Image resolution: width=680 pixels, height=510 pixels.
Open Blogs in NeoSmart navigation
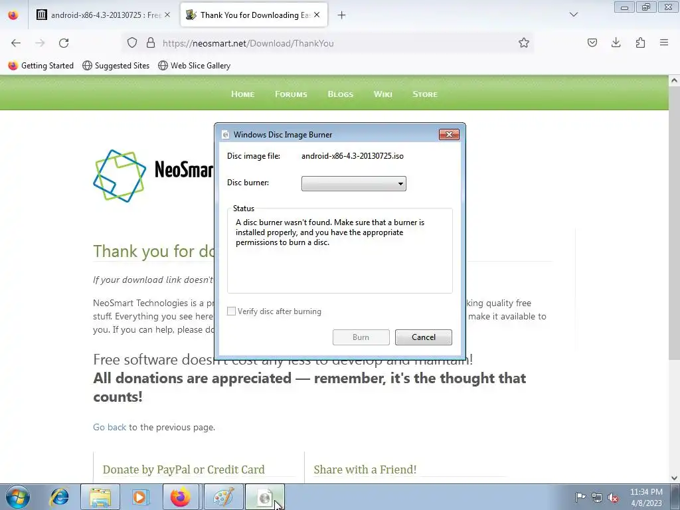(x=341, y=94)
